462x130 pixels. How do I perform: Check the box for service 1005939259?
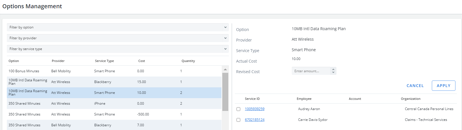[x=239, y=109]
